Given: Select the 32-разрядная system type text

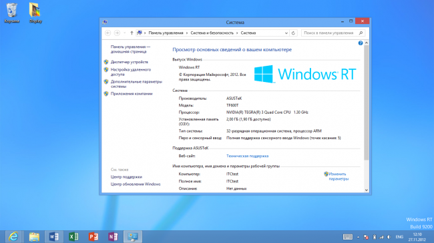Looking at the screenshot, I should [x=274, y=131].
